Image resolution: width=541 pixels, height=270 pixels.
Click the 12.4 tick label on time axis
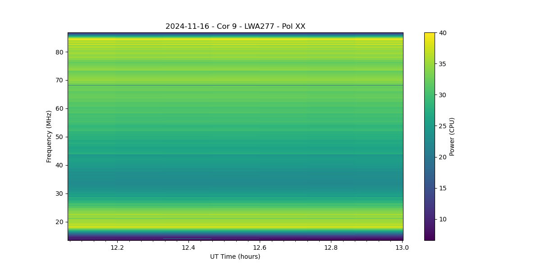tap(188, 247)
